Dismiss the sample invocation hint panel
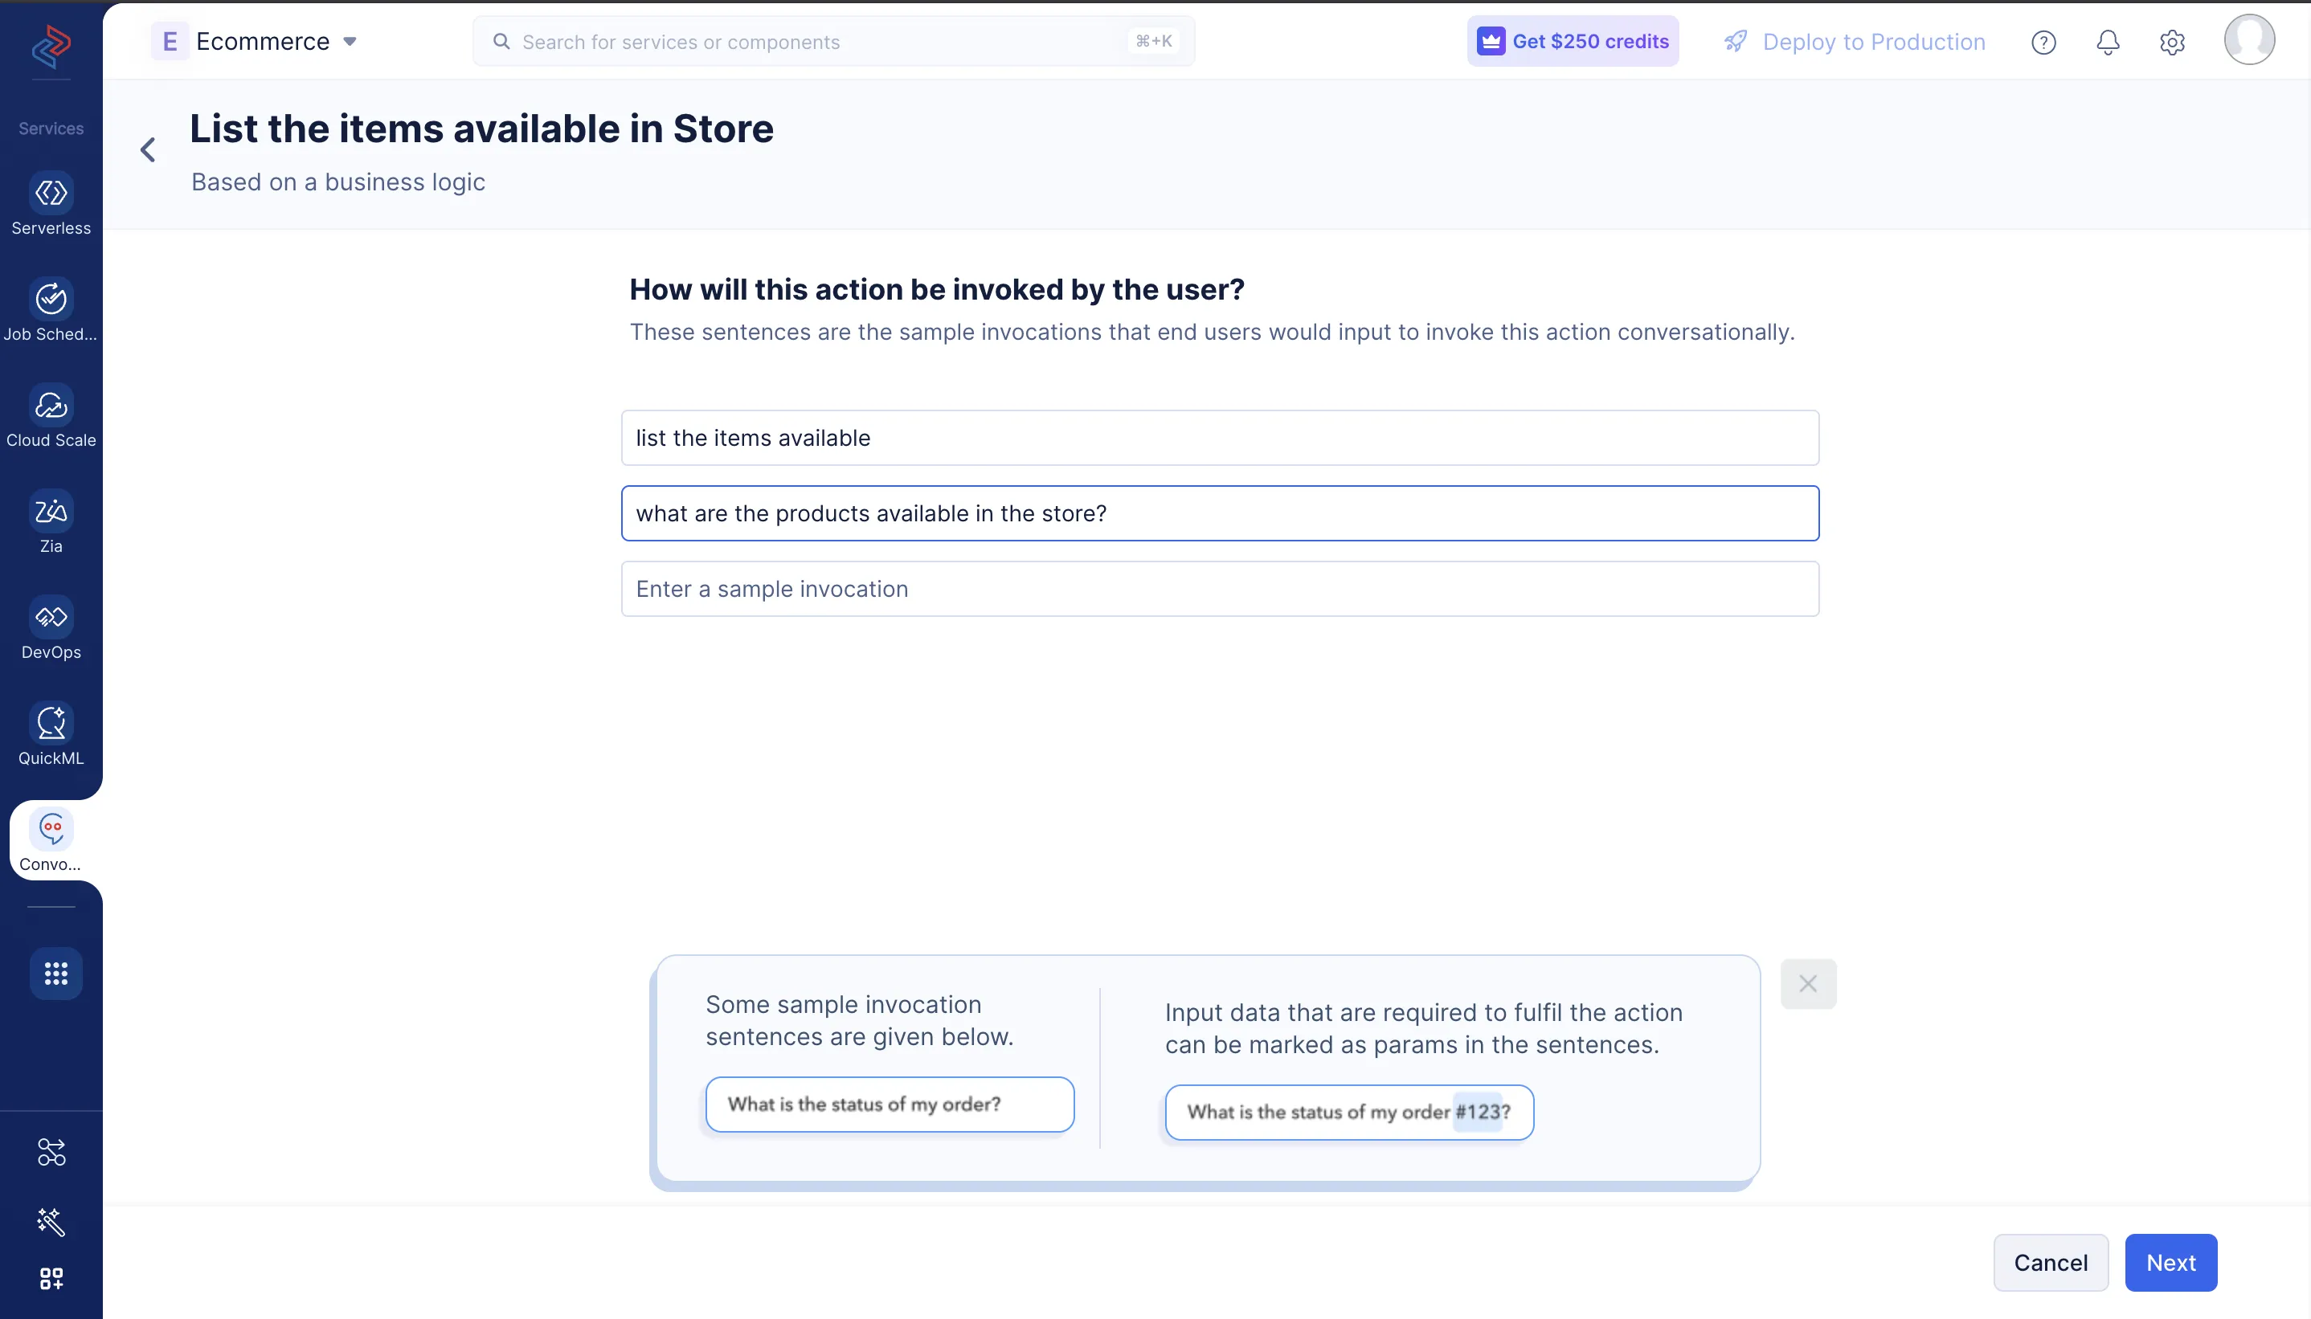The image size is (2311, 1319). pos(1807,984)
